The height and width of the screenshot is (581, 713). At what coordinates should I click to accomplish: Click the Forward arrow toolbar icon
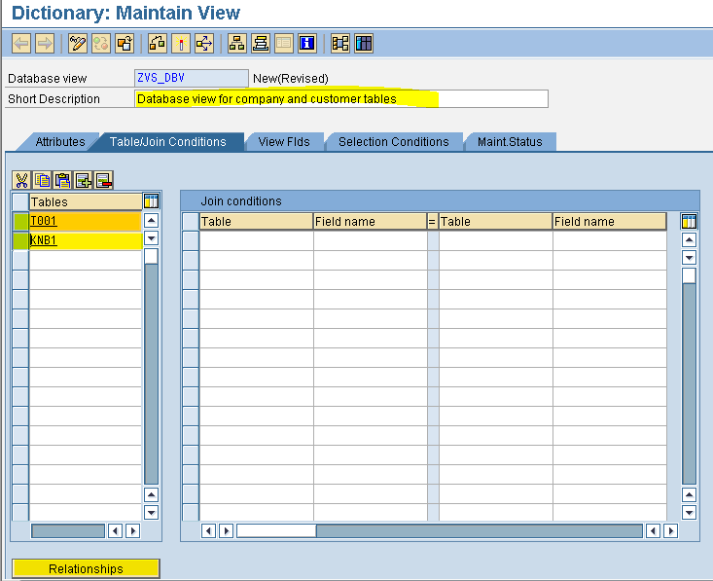45,44
